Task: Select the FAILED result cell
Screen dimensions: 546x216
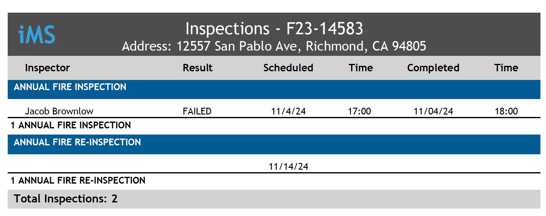Action: [x=197, y=111]
